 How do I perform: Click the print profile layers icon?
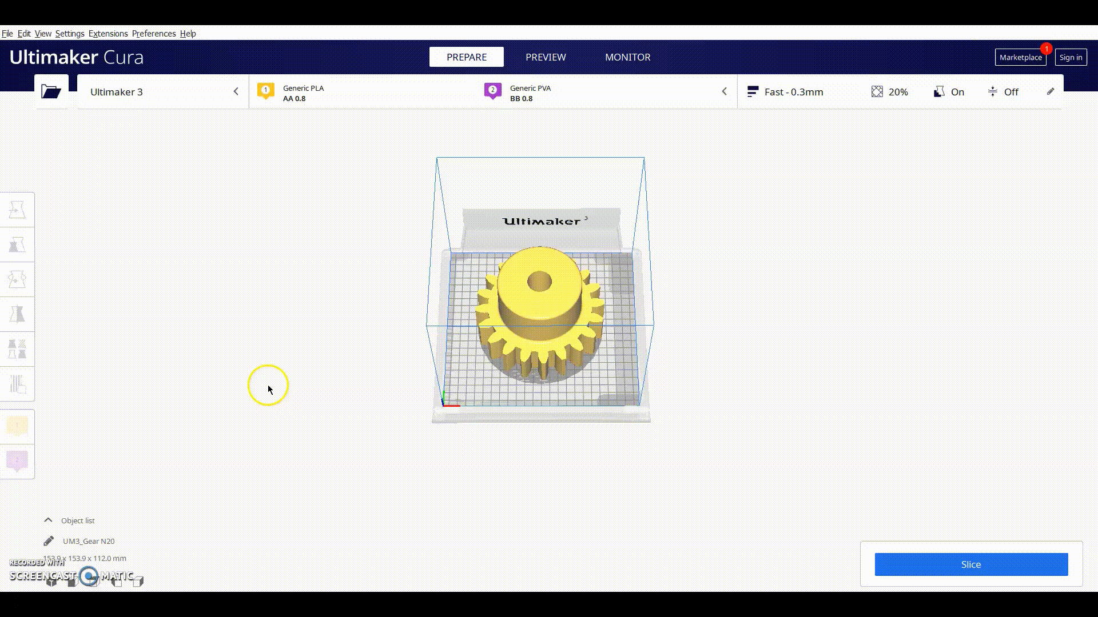[753, 91]
